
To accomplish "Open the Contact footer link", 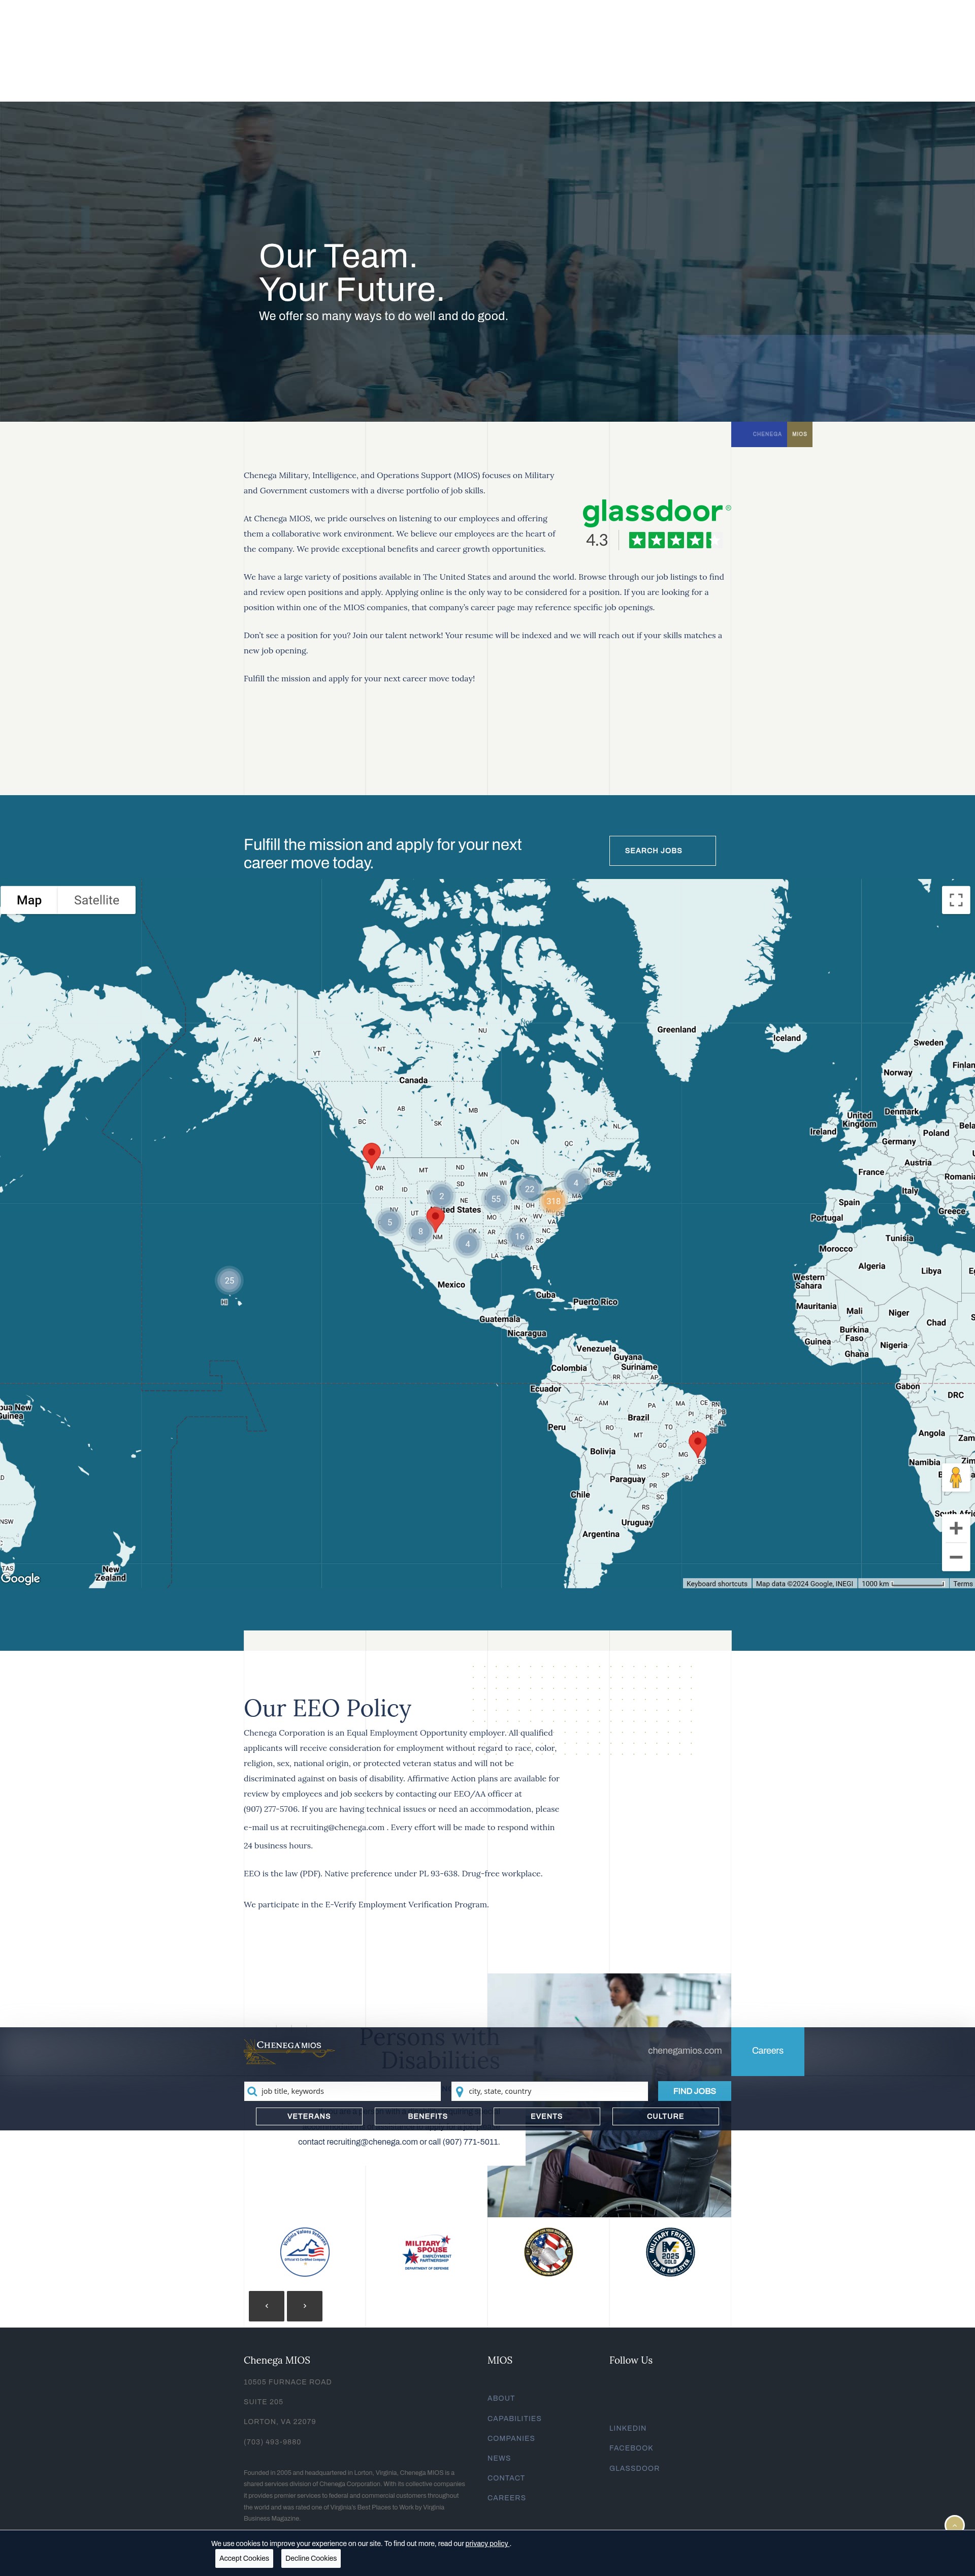I will [506, 2478].
